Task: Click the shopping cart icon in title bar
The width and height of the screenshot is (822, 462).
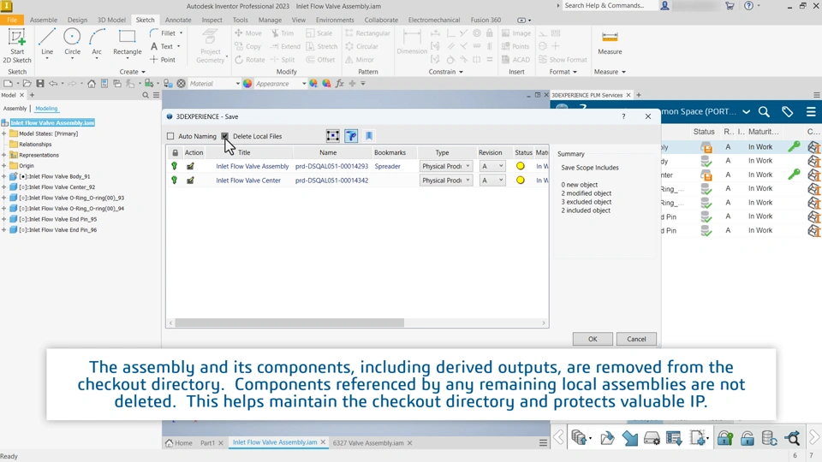Action: [x=730, y=6]
